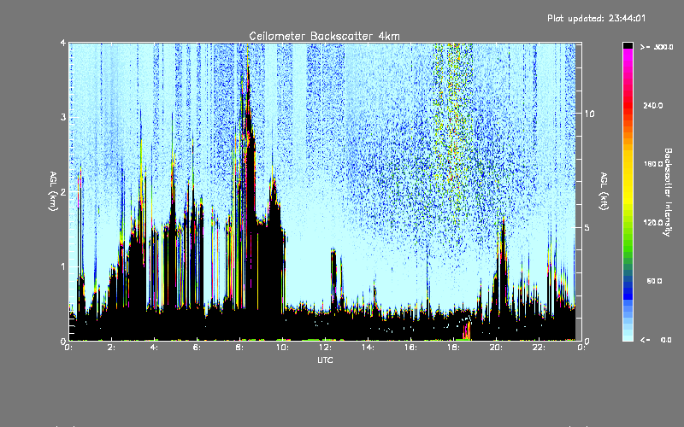Click the '60.0' colorbar value
Screen dimensions: 684x427
[654, 281]
